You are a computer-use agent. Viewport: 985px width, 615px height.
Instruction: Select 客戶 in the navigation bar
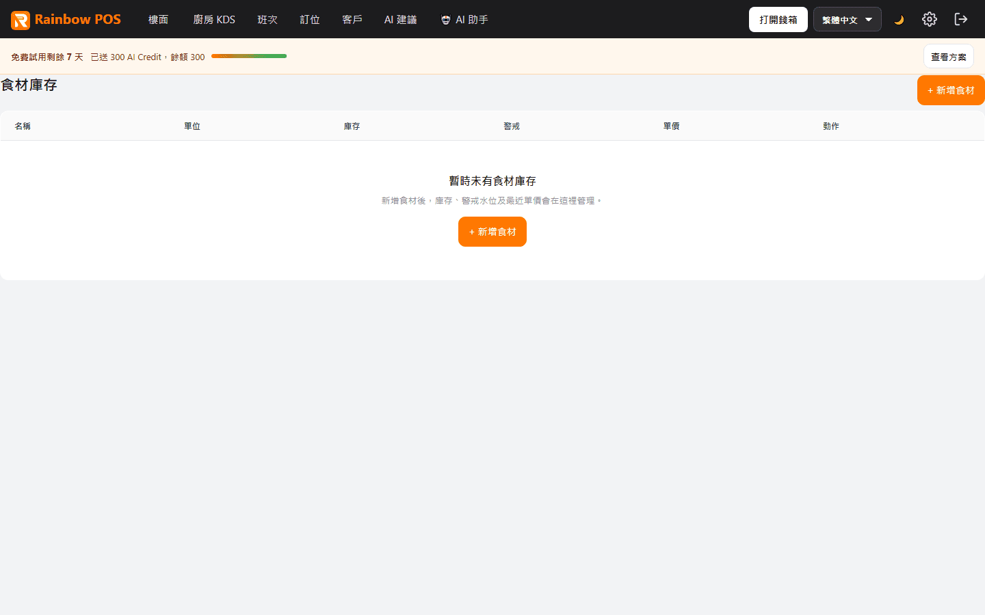click(x=352, y=20)
